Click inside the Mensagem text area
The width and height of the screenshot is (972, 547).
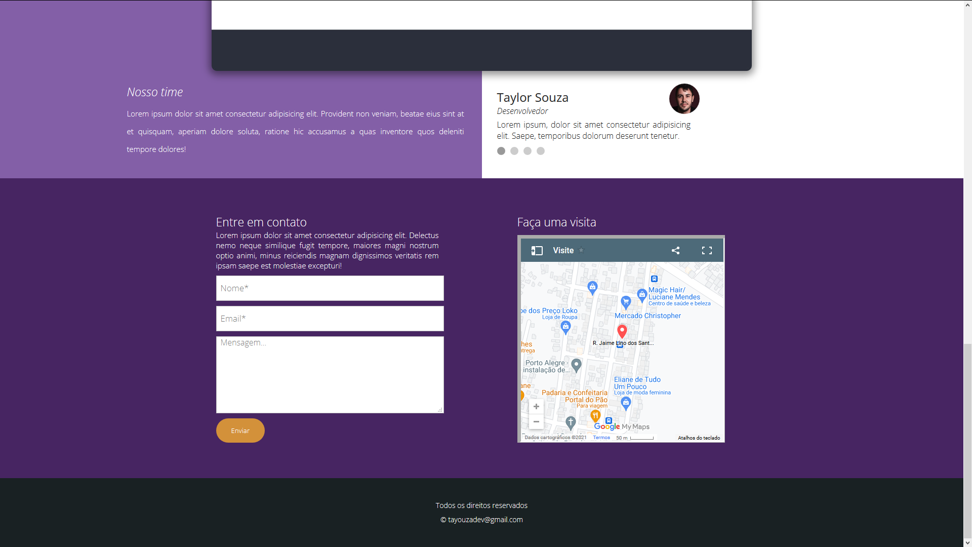[x=330, y=375]
